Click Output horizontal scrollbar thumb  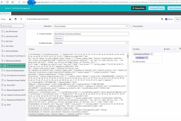[x=54, y=115]
